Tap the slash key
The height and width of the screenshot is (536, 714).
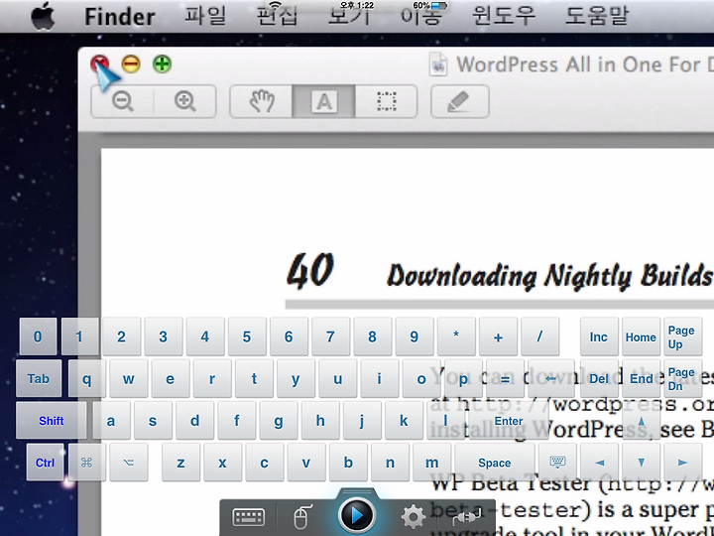(x=539, y=336)
